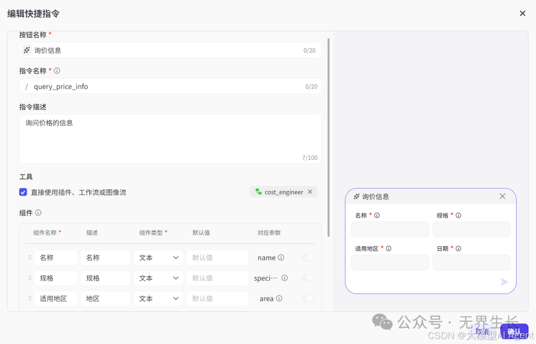Viewport: 536px width, 344px height.
Task: Click the icon picker beside 询价信息 button name
Action: 27,50
